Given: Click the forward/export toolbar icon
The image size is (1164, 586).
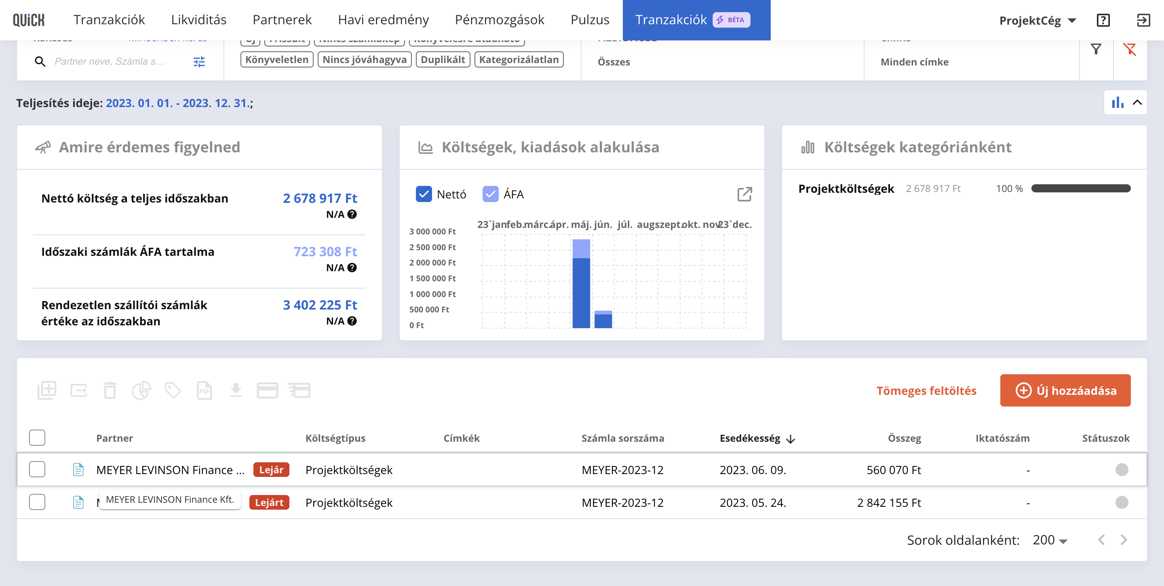Looking at the screenshot, I should click(79, 390).
